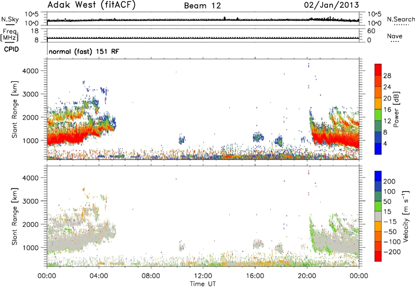Click the normal (fast) 151 RF text
This screenshot has height=287, width=415.
pyautogui.click(x=84, y=51)
